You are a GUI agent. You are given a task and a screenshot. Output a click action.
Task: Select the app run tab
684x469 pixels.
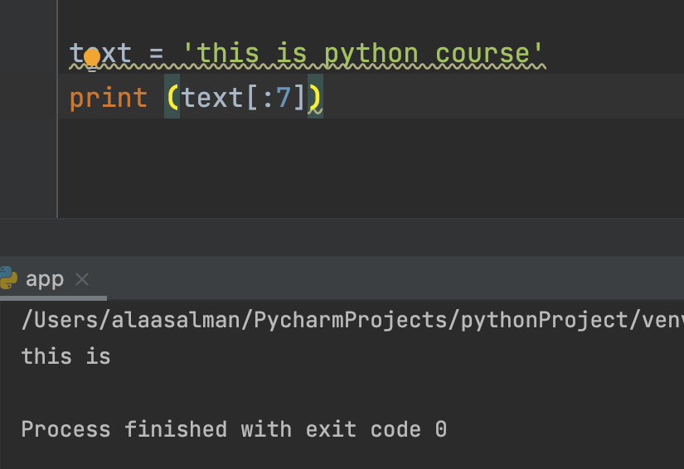45,279
